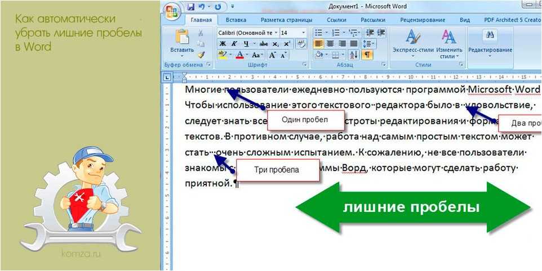Apply strikethrough formatting
The height and width of the screenshot is (271, 542).
click(x=264, y=44)
